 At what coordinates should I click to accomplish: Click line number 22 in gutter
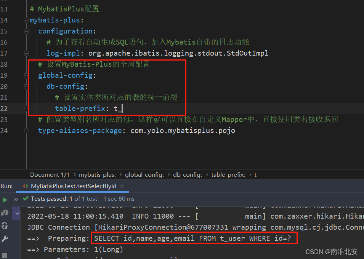pos(4,109)
